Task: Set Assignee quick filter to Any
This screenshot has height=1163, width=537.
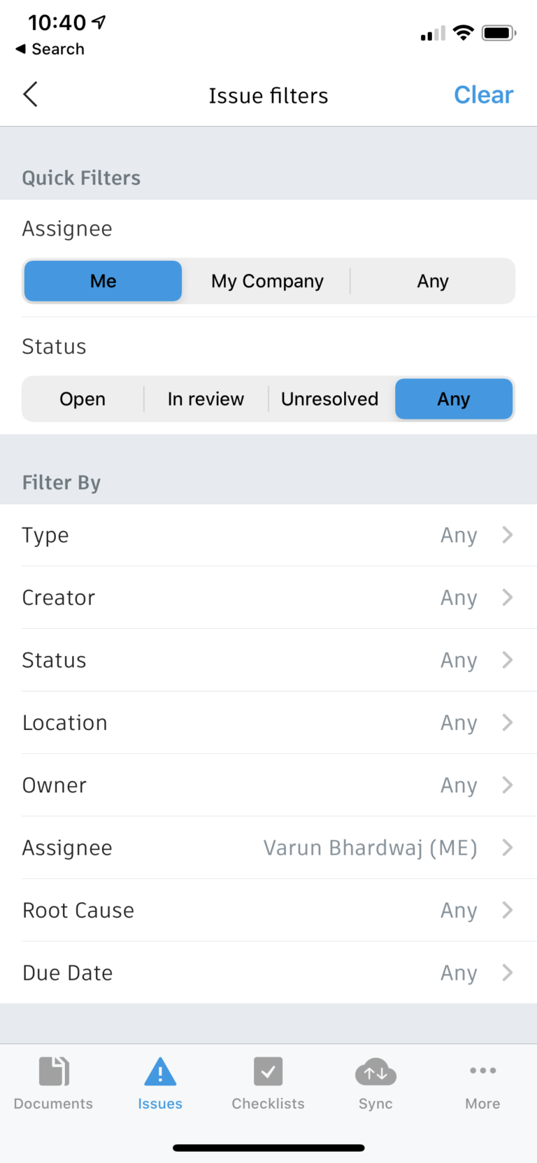Action: [432, 281]
